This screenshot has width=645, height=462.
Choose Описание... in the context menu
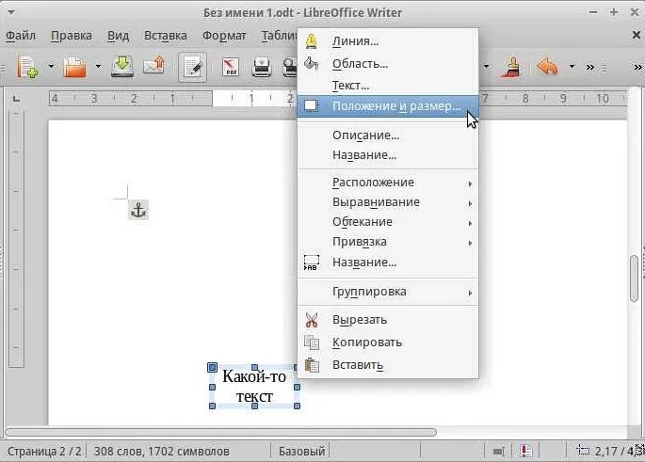(x=388, y=135)
